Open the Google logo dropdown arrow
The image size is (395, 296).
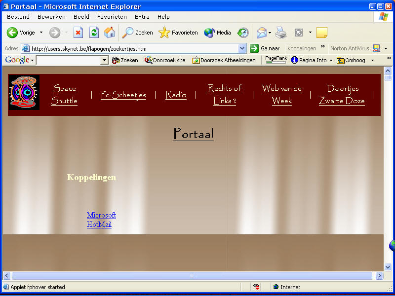pyautogui.click(x=32, y=60)
